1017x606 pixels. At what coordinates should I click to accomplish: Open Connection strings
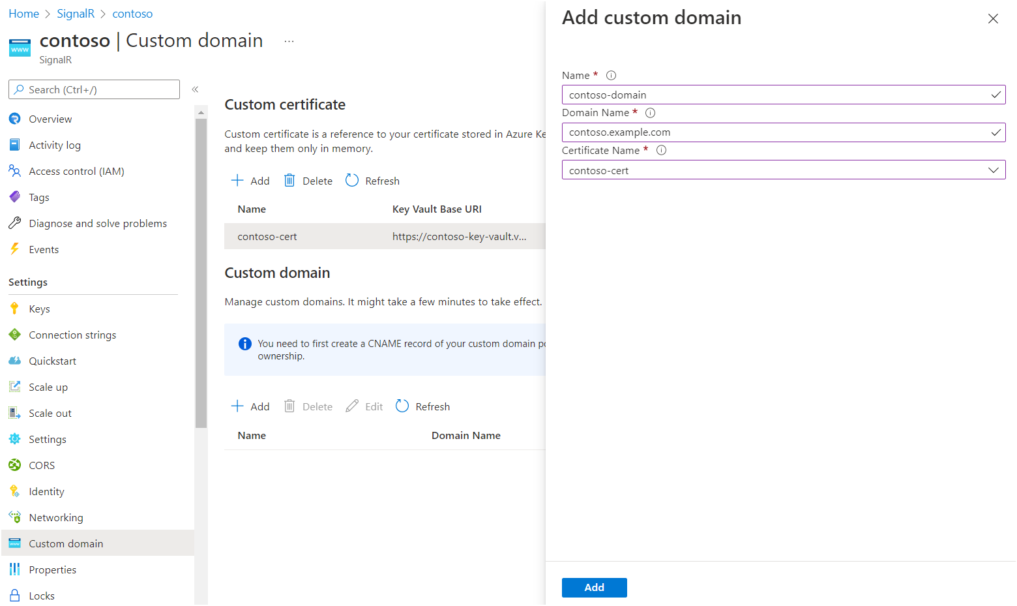(72, 334)
